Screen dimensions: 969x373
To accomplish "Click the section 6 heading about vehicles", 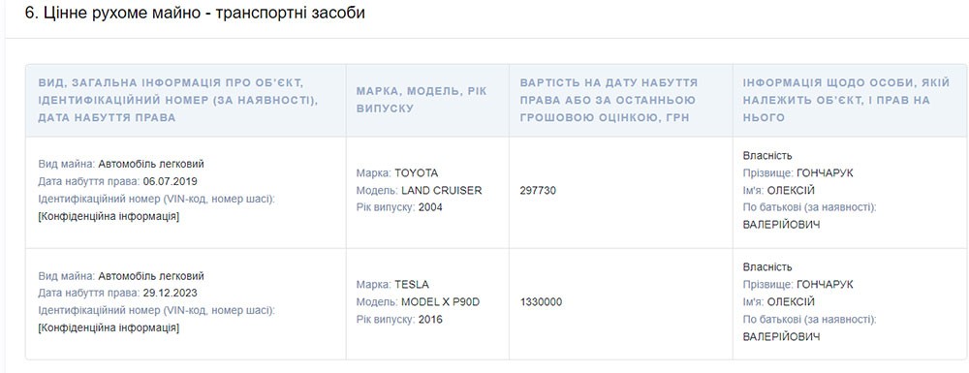I will [195, 13].
